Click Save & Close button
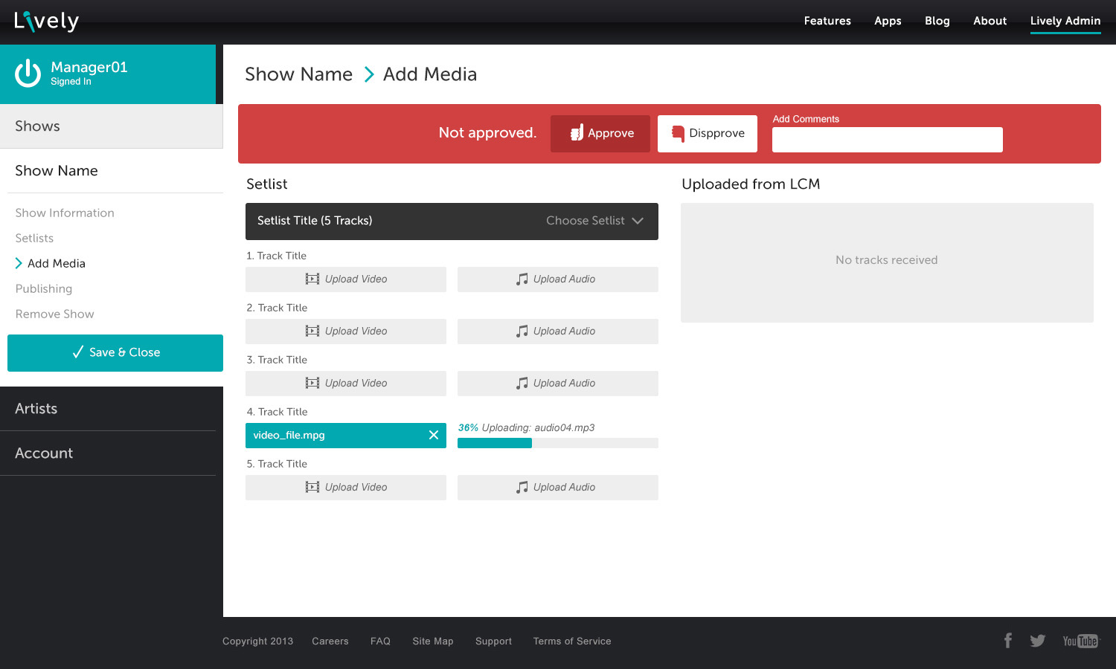Viewport: 1116px width, 669px height. click(115, 352)
